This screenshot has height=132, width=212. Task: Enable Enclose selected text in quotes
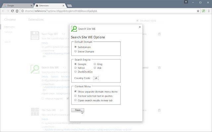point(76,96)
